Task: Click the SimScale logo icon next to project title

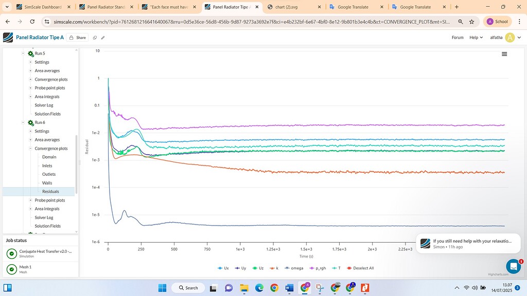Action: [x=7, y=37]
